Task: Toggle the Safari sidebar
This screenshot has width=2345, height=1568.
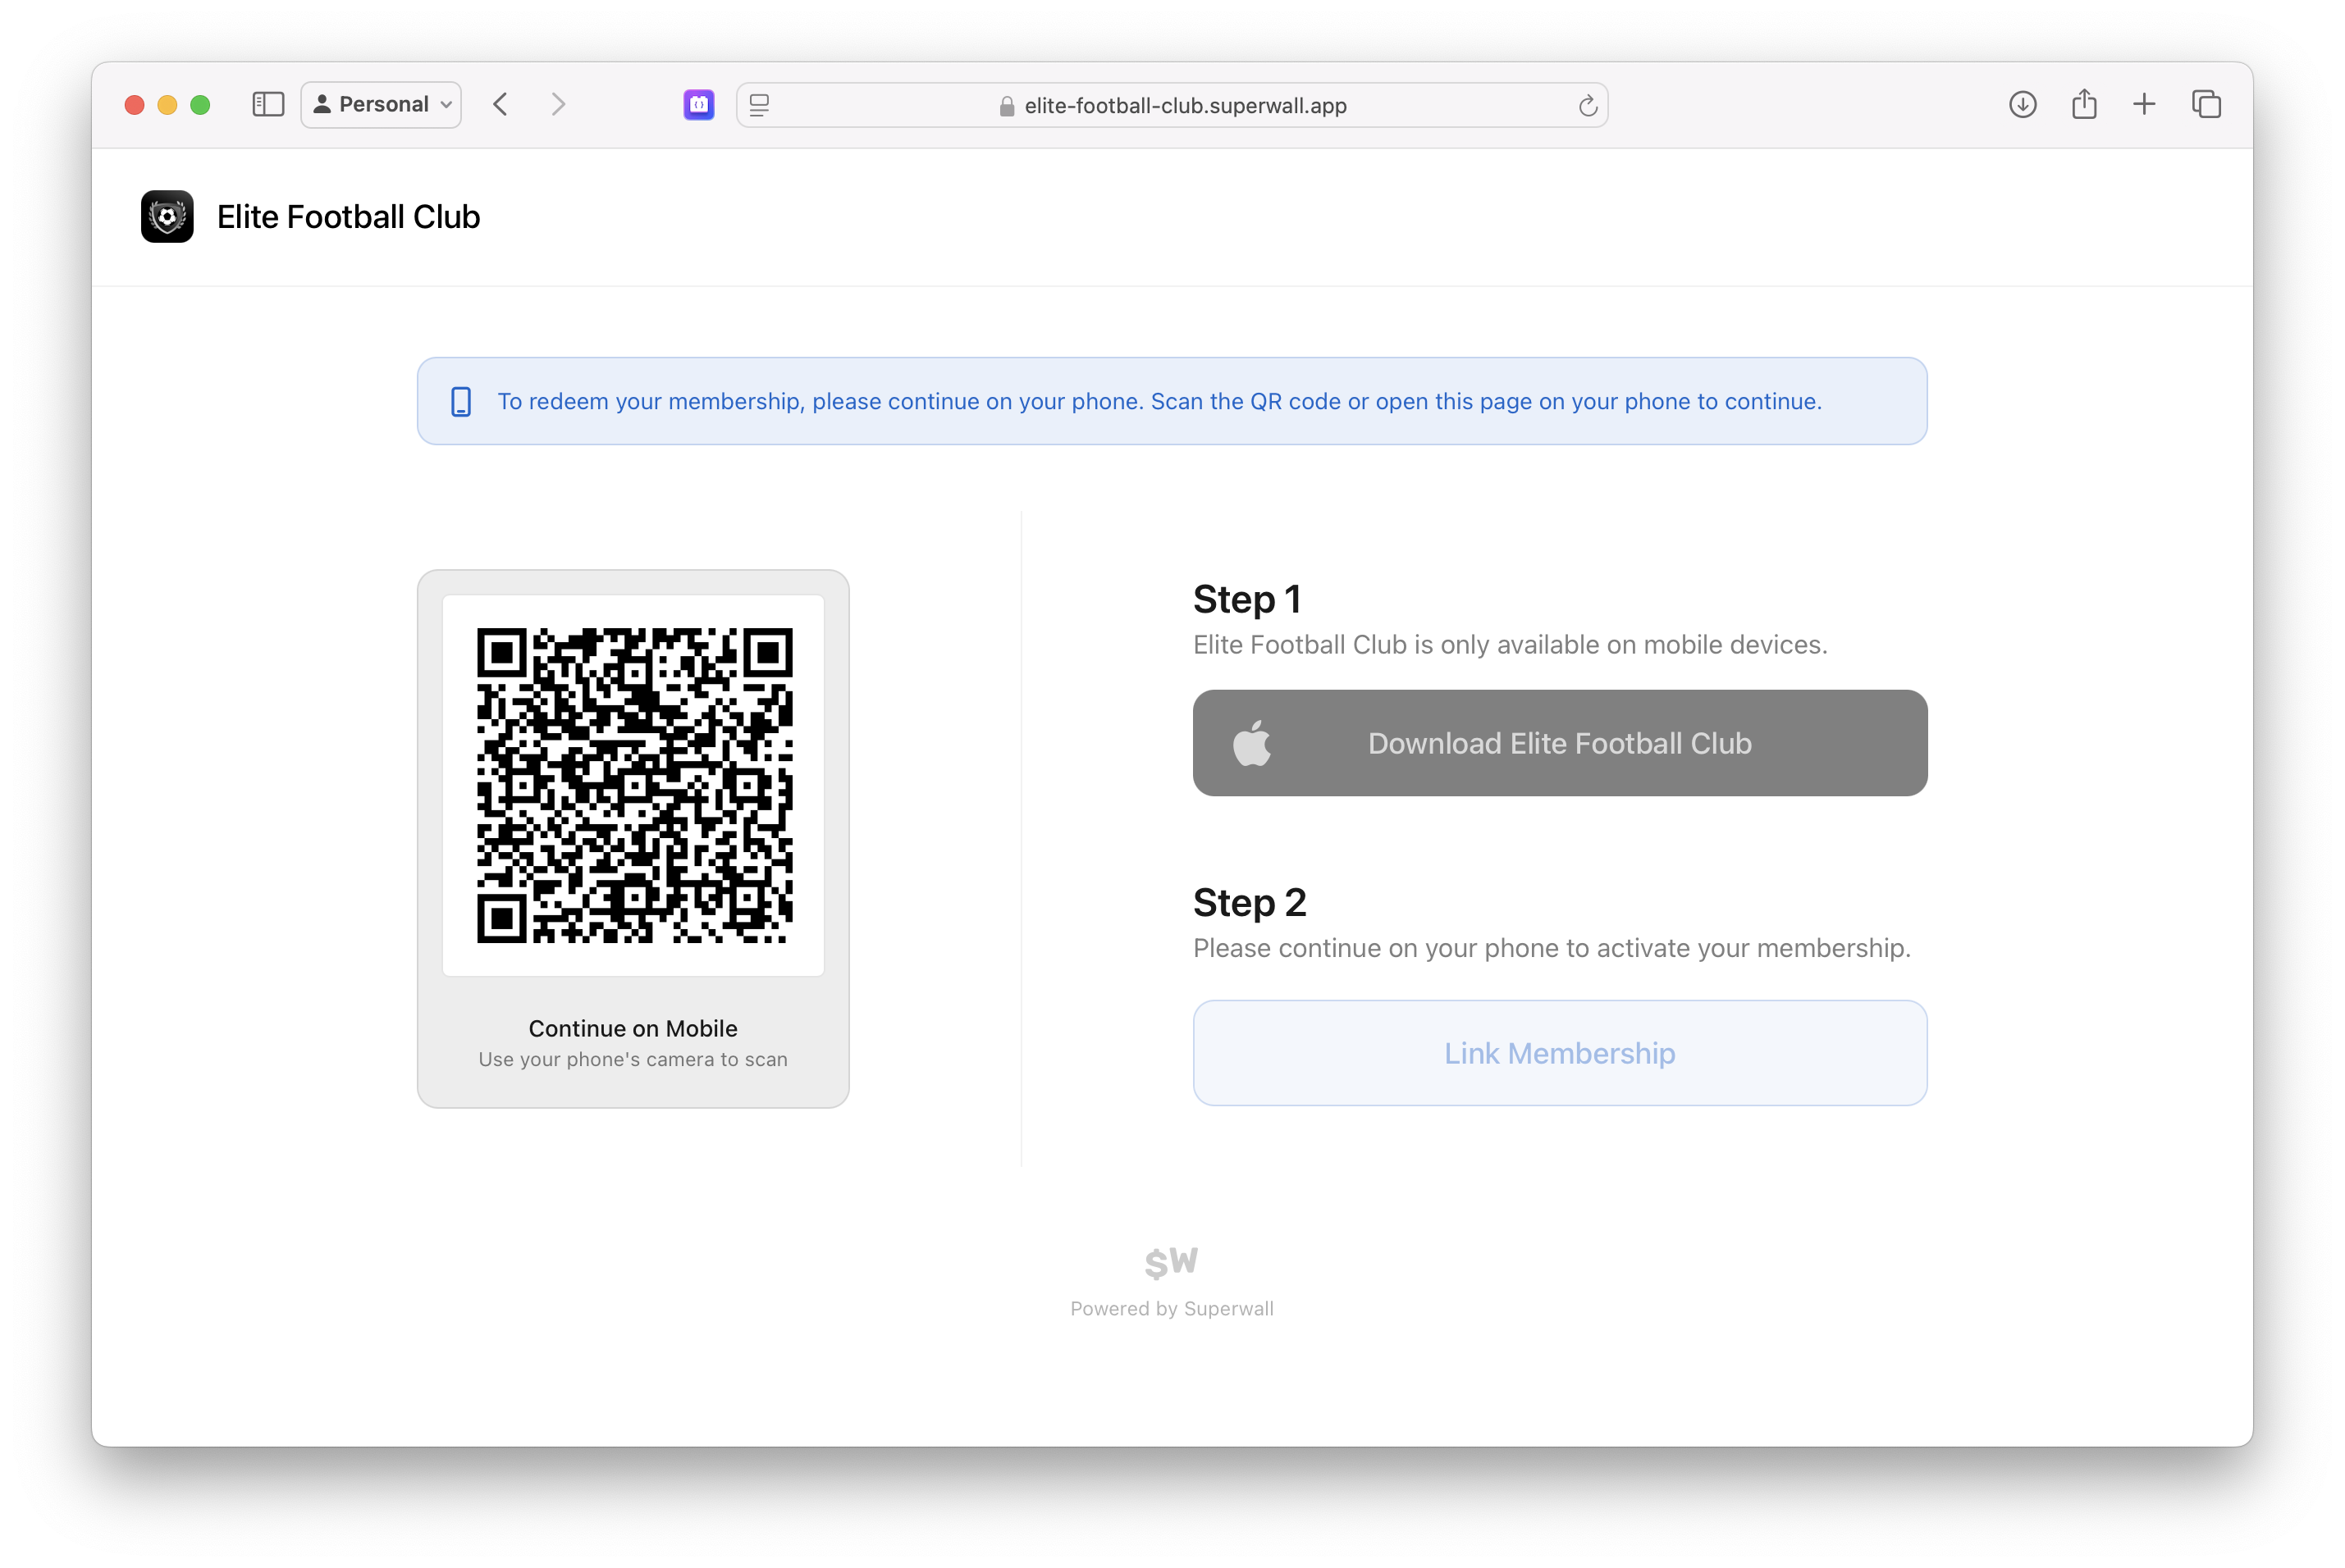Action: coord(268,105)
